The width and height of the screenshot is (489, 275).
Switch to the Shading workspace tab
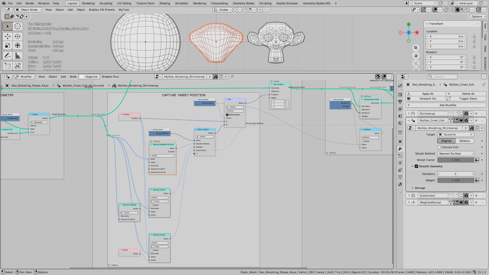click(x=165, y=3)
